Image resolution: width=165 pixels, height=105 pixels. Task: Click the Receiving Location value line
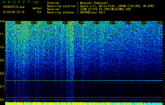(117, 6)
